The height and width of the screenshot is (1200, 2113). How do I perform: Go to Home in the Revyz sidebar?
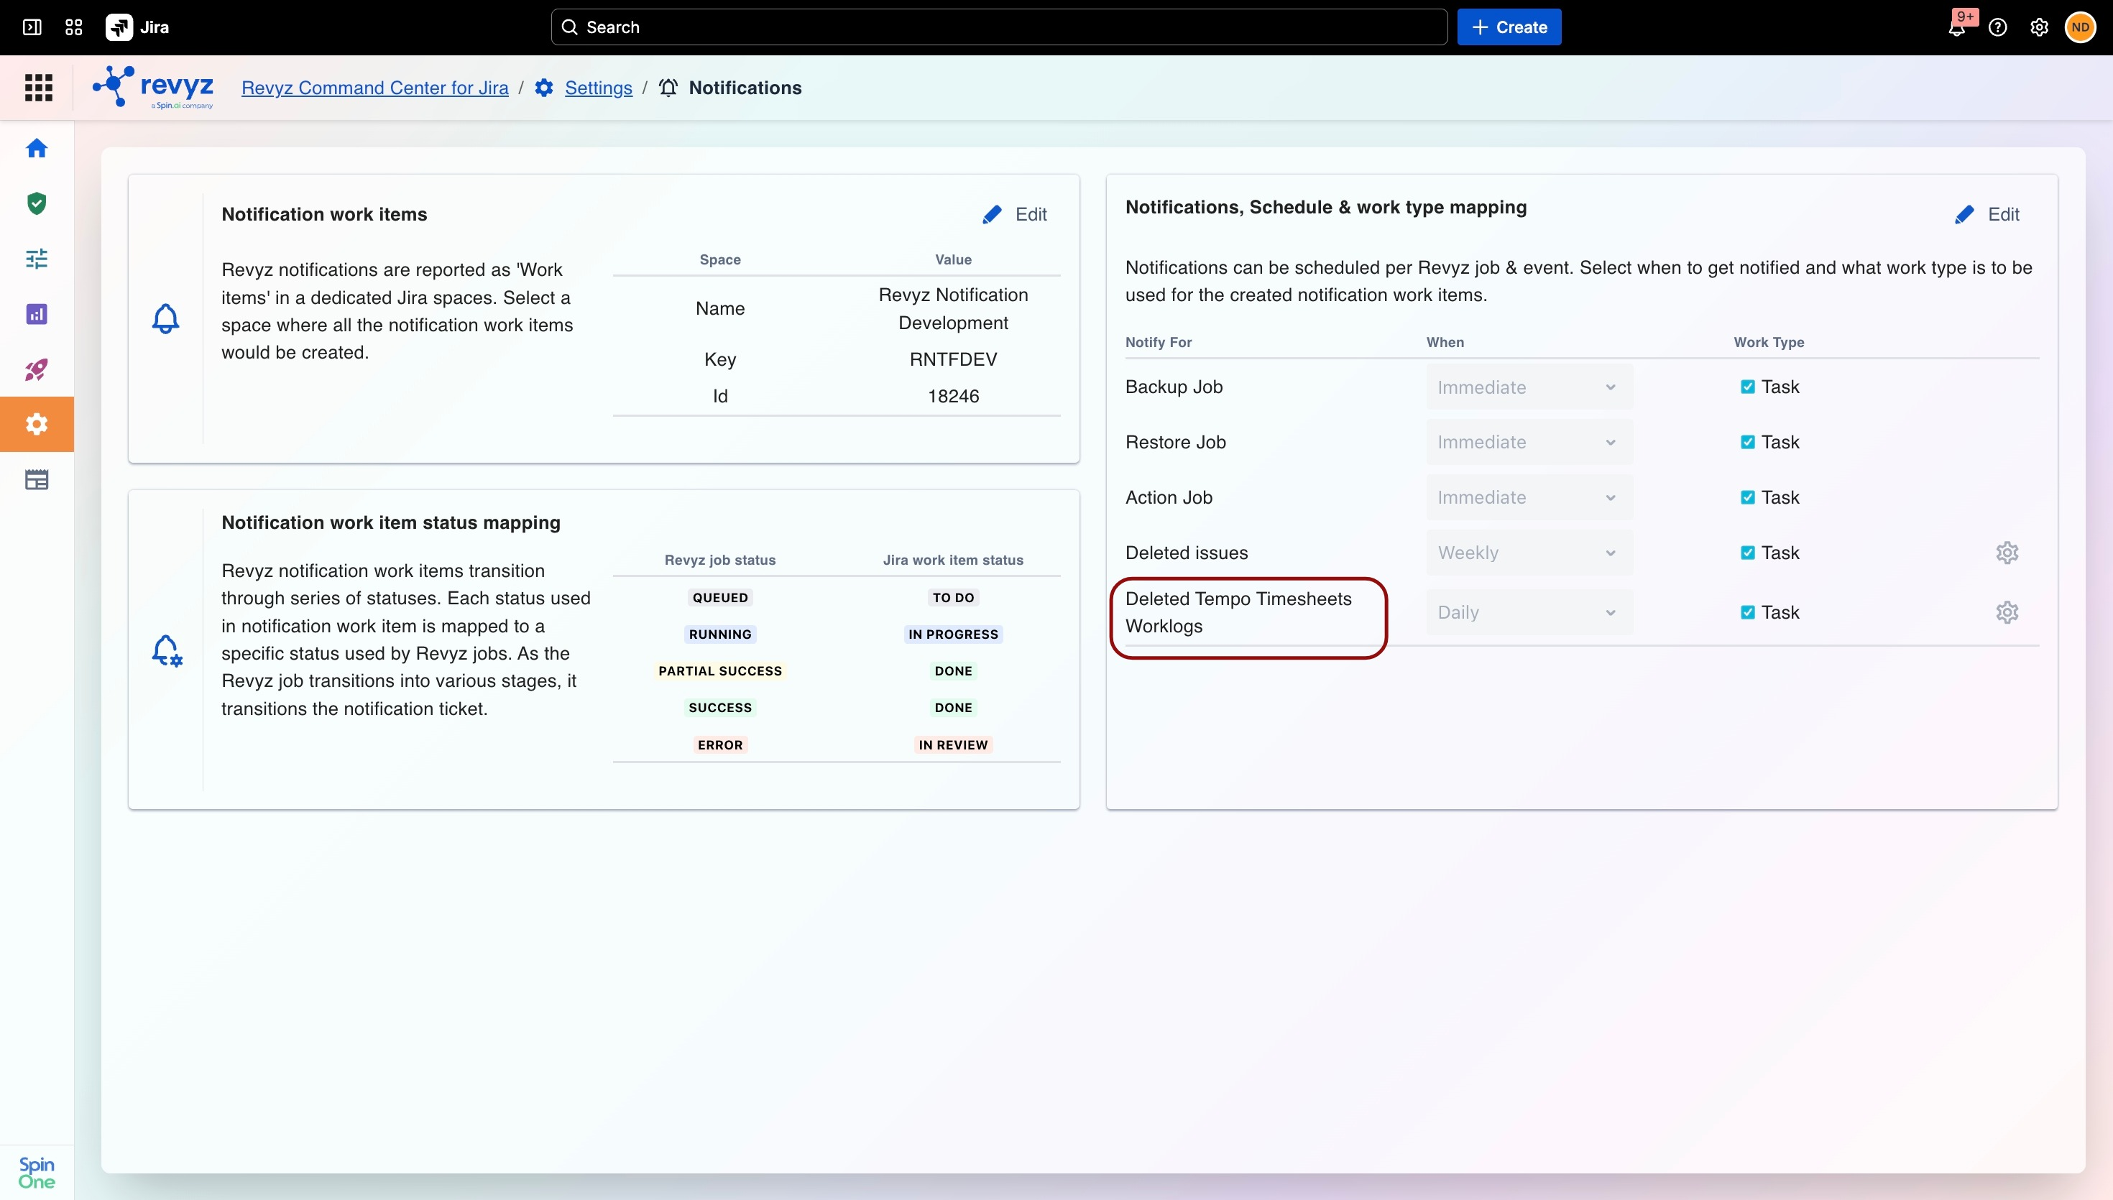click(x=36, y=148)
